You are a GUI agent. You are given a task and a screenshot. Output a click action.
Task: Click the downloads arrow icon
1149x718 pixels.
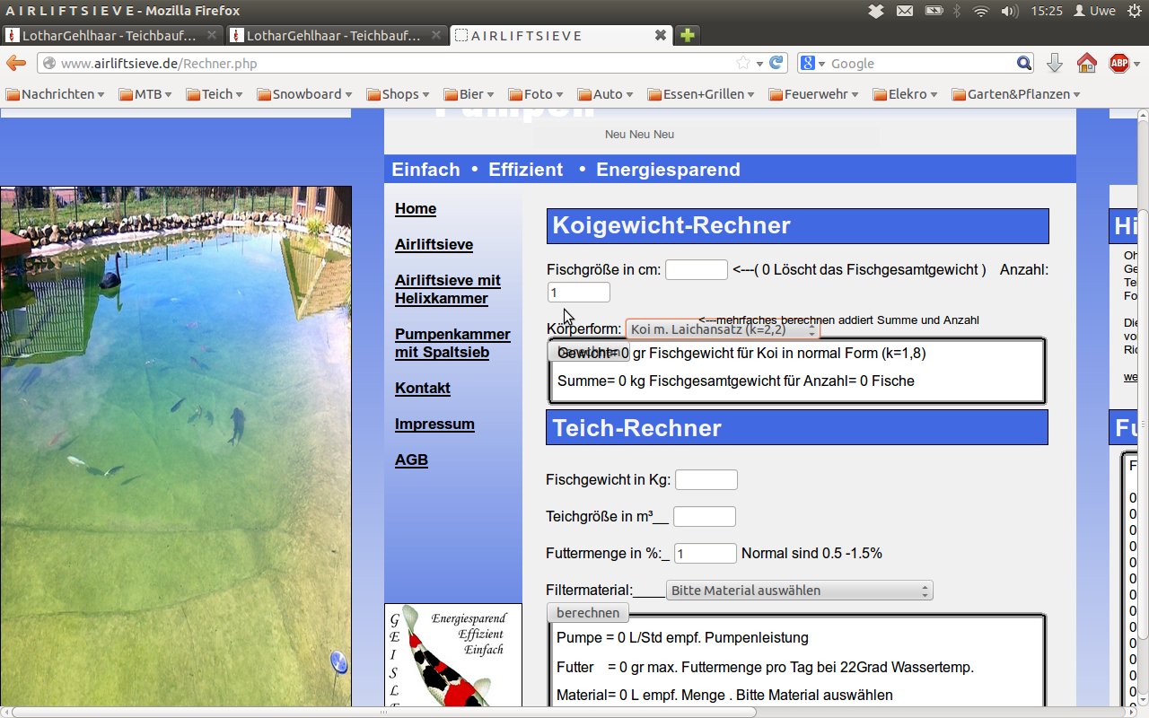(x=1055, y=63)
